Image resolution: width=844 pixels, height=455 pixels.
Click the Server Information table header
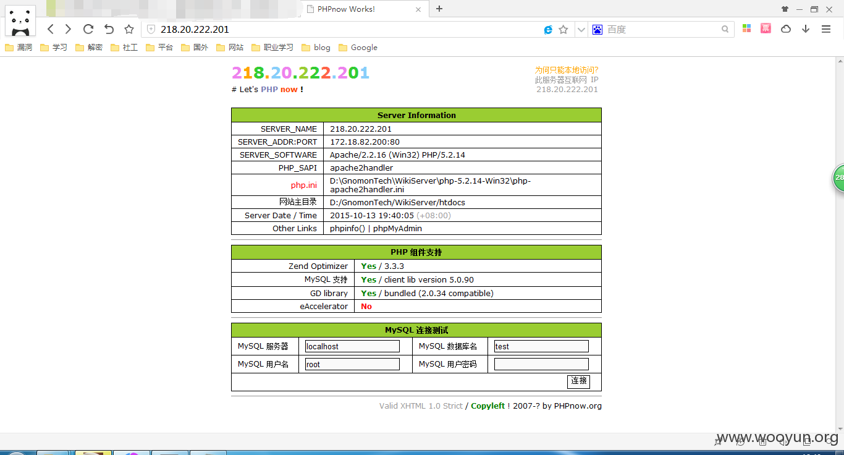(x=416, y=115)
